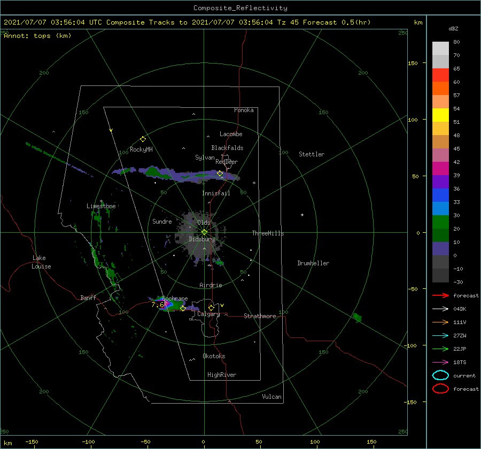The width and height of the screenshot is (481, 449).
Task: Click the HighRiver town label
Action: (x=222, y=375)
